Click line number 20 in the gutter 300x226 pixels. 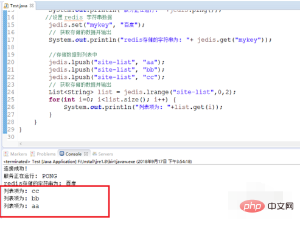pos(11,62)
